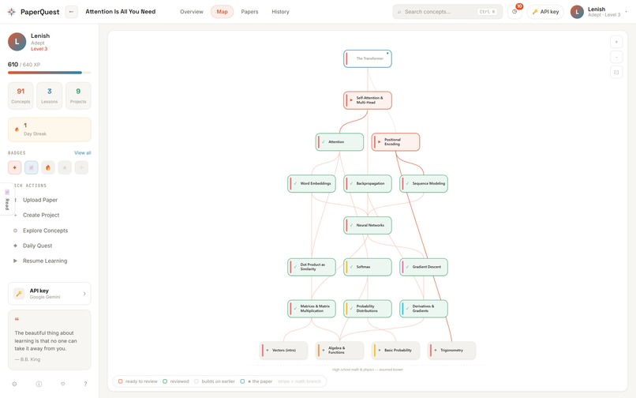Expand The Transformer root node
Viewport: 636px width, 398px height.
[368, 58]
